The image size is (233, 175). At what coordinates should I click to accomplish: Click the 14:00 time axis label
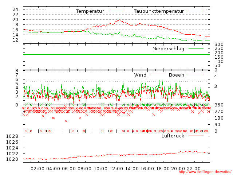pos(132,169)
